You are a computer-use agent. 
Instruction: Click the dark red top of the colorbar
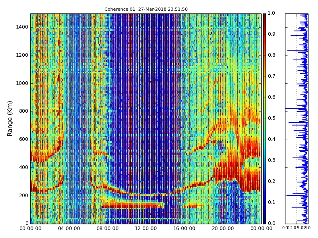[264, 16]
